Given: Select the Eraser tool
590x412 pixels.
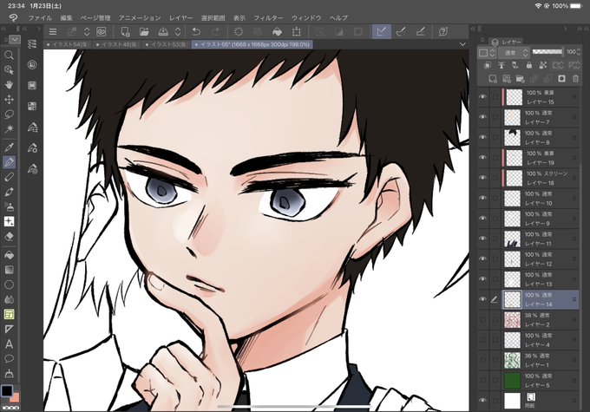Looking at the screenshot, I should (9, 237).
